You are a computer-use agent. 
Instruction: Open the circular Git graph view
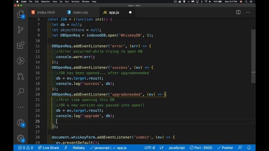coord(21,61)
